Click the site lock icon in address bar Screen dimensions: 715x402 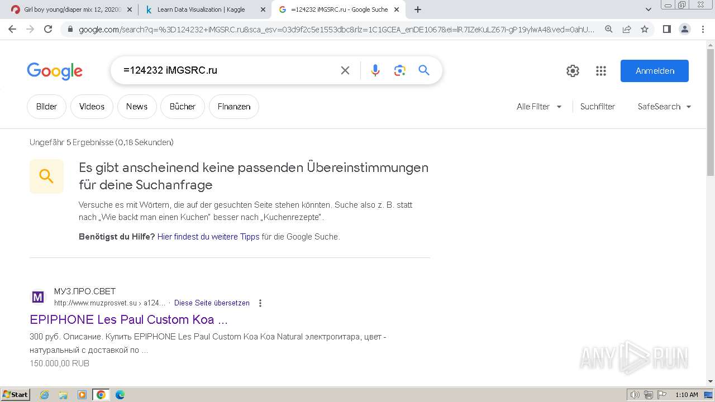tap(70, 30)
